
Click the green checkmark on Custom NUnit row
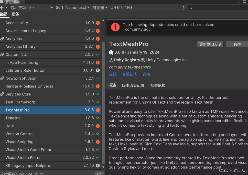[98, 54]
